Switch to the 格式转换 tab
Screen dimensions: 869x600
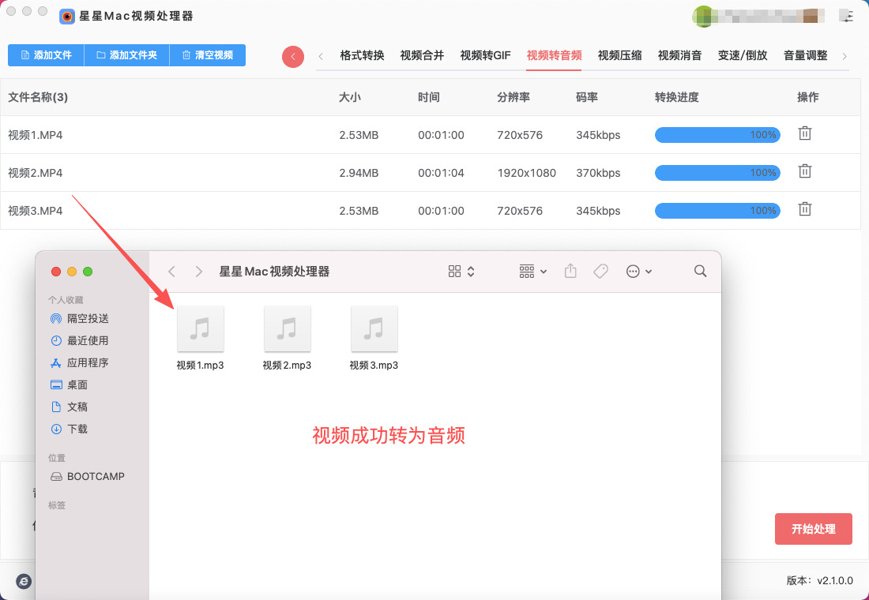click(x=362, y=55)
